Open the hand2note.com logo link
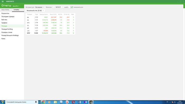The image size is (185, 104). point(77,7)
